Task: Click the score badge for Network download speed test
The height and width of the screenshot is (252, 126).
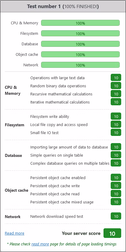Action: click(116, 216)
